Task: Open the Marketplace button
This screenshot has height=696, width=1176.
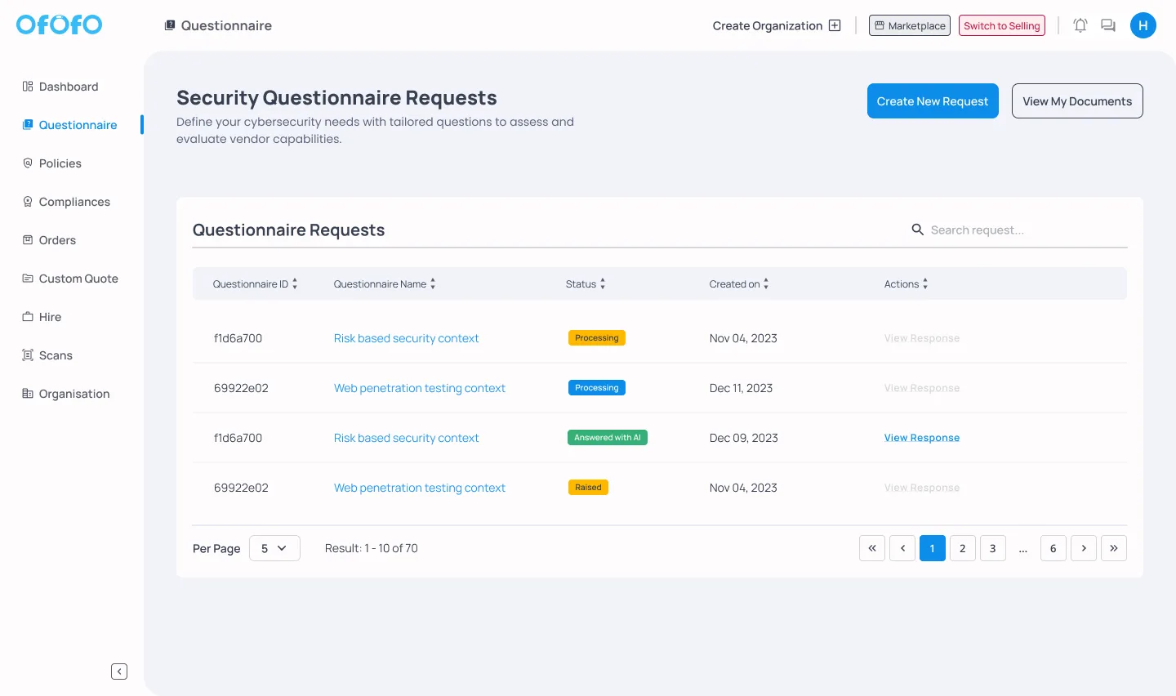Action: coord(910,25)
